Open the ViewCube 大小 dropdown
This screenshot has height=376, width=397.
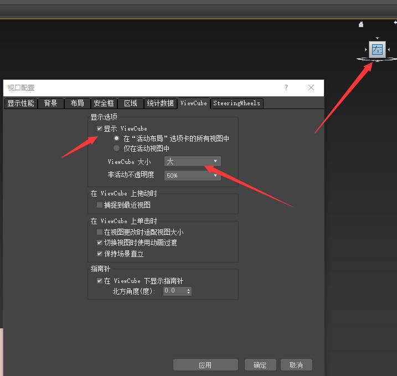point(193,161)
